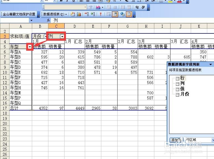Toggle the Always Display Items icon
The height and width of the screenshot is (159, 214).
point(115,14)
